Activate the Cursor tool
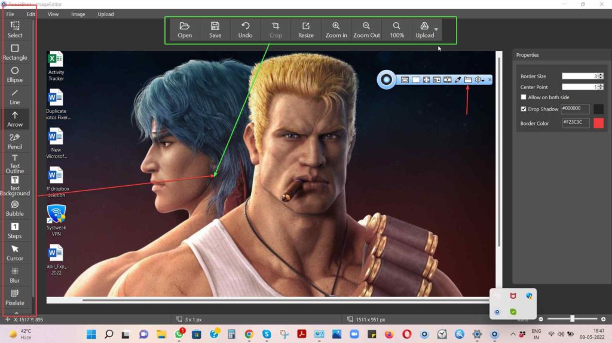 pos(15,253)
